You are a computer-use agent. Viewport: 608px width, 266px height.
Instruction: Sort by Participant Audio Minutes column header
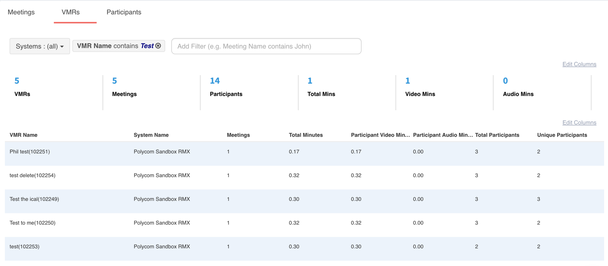tap(443, 135)
